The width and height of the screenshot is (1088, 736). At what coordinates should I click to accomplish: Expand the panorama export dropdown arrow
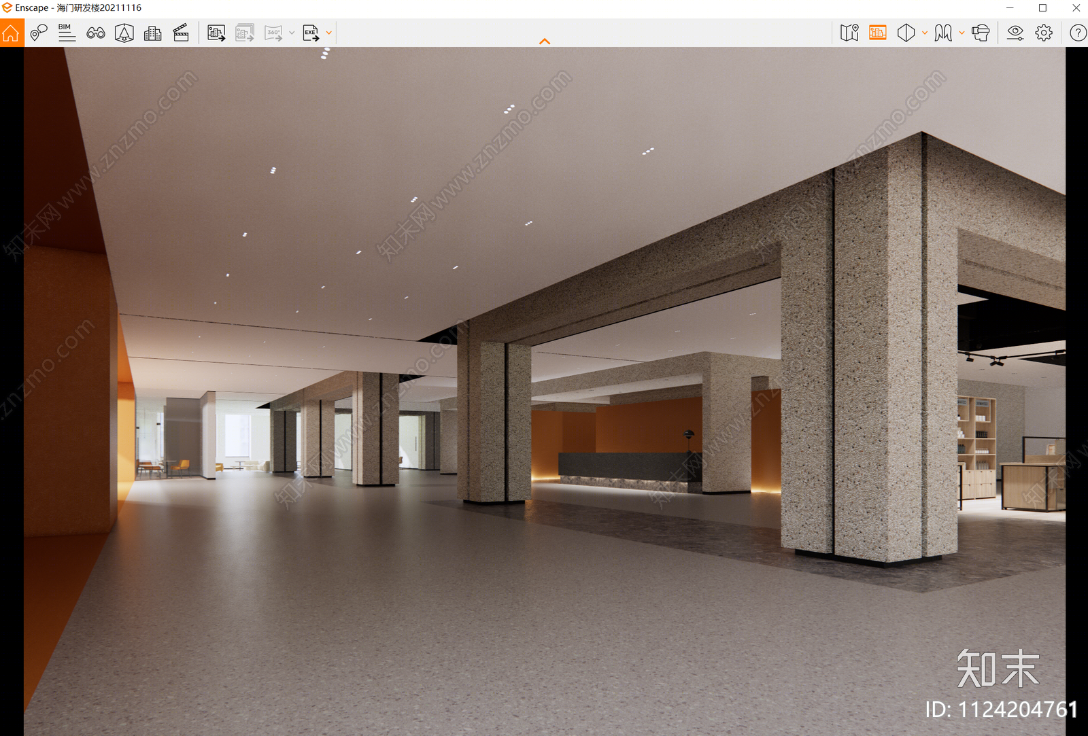pos(292,33)
